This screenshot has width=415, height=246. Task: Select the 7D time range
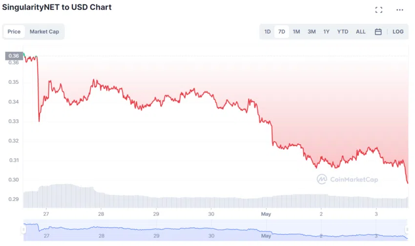point(282,32)
